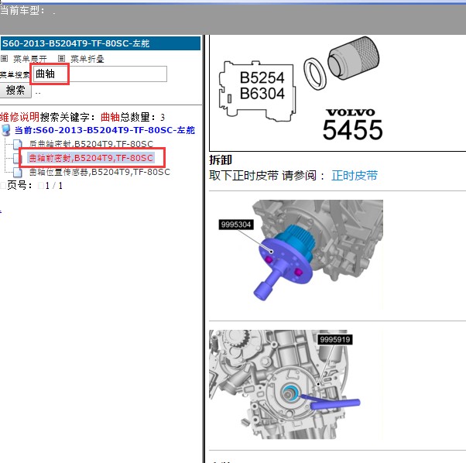Open 曲轴前密封,B5204T9,TF-80SC tree item
Image resolution: width=466 pixels, height=463 pixels.
tap(91, 158)
